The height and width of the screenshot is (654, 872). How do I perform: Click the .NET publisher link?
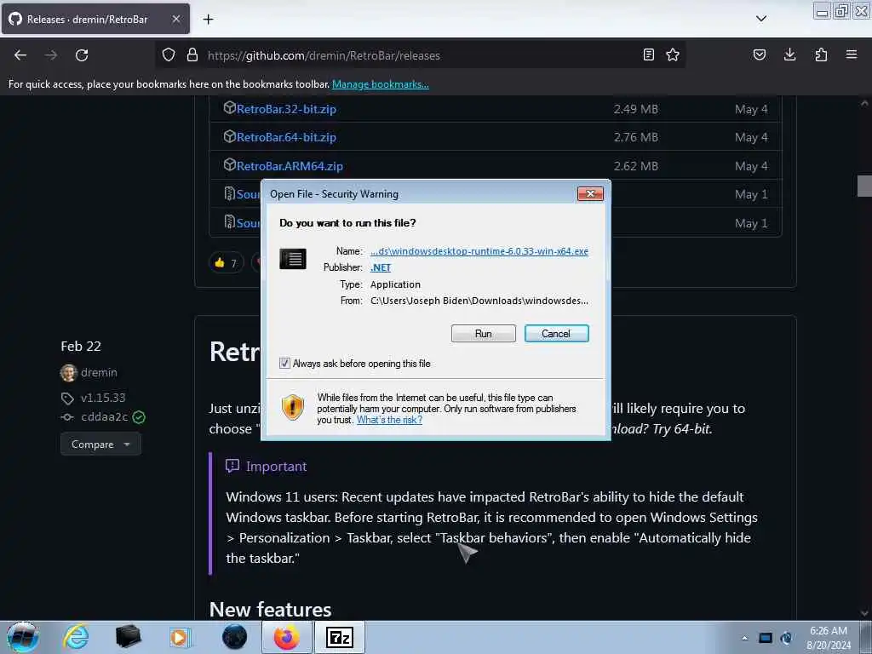click(381, 267)
